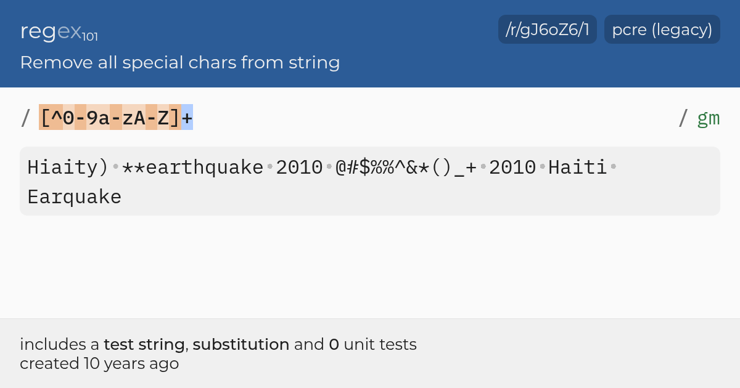Click the gm regex flags

pyautogui.click(x=709, y=118)
